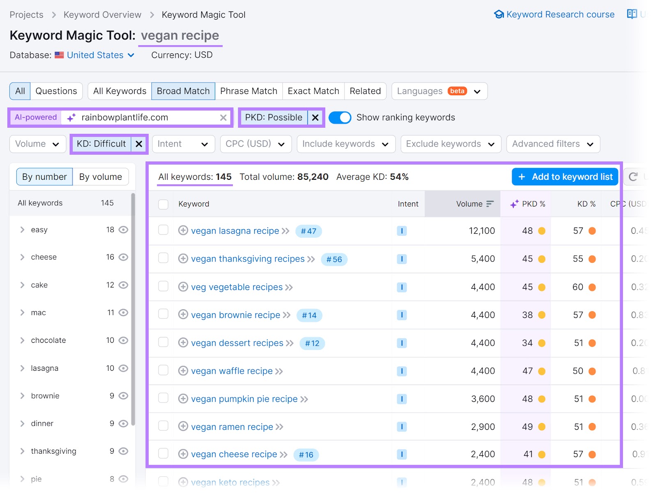Sort the Volume column using its sort icon

click(x=489, y=204)
